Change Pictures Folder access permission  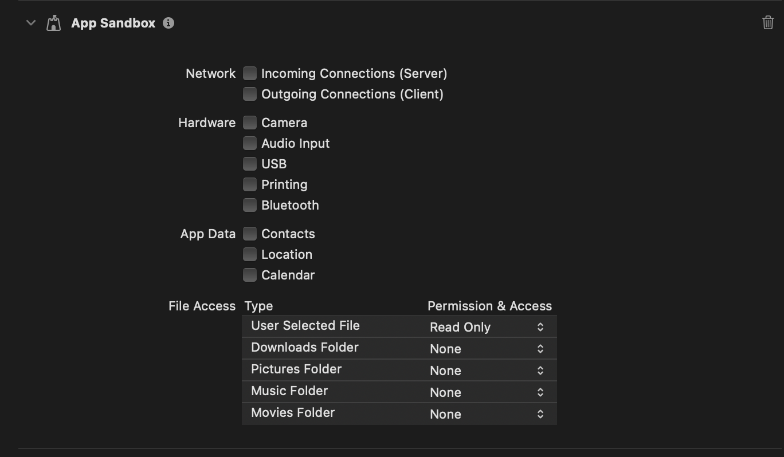coord(486,371)
